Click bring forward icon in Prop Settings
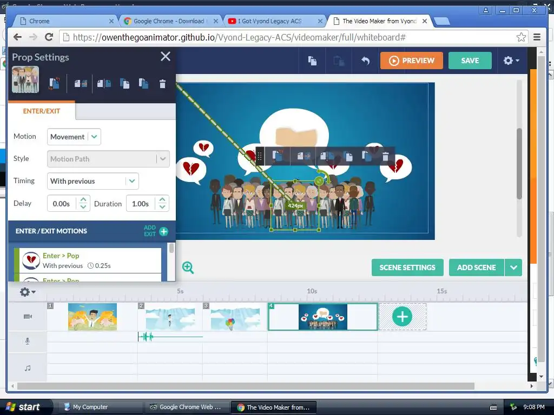The image size is (554, 415). (x=124, y=84)
